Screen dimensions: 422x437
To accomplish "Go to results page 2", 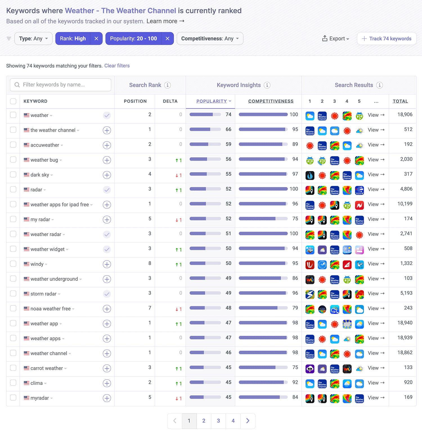I will [x=204, y=421].
